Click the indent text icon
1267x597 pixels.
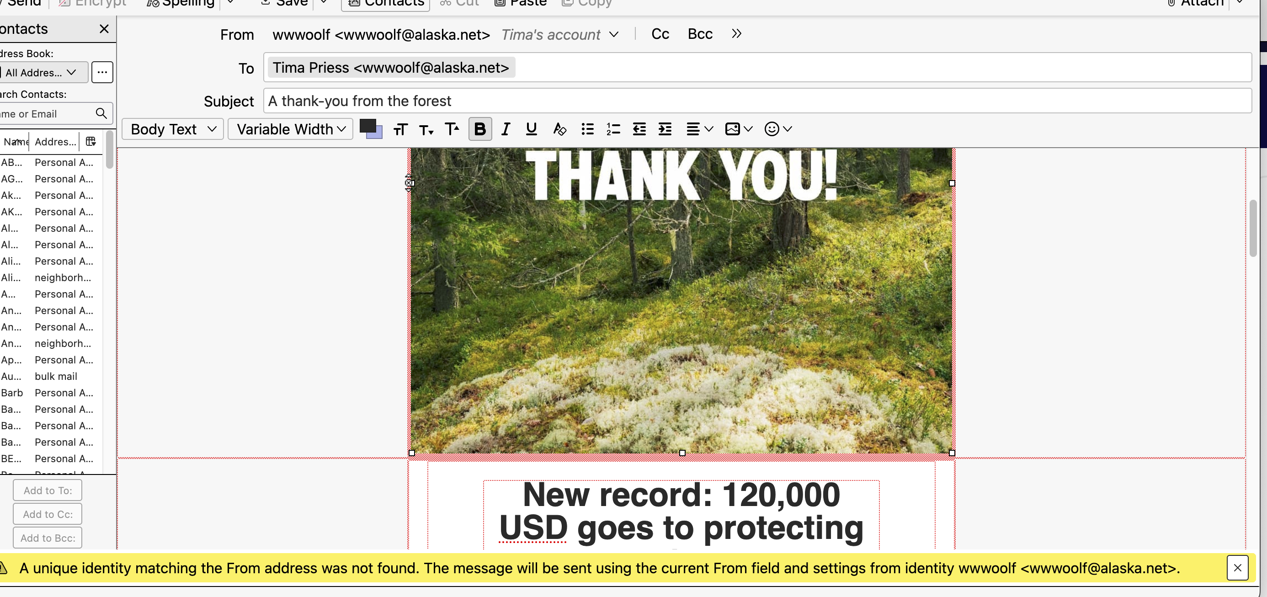(665, 129)
